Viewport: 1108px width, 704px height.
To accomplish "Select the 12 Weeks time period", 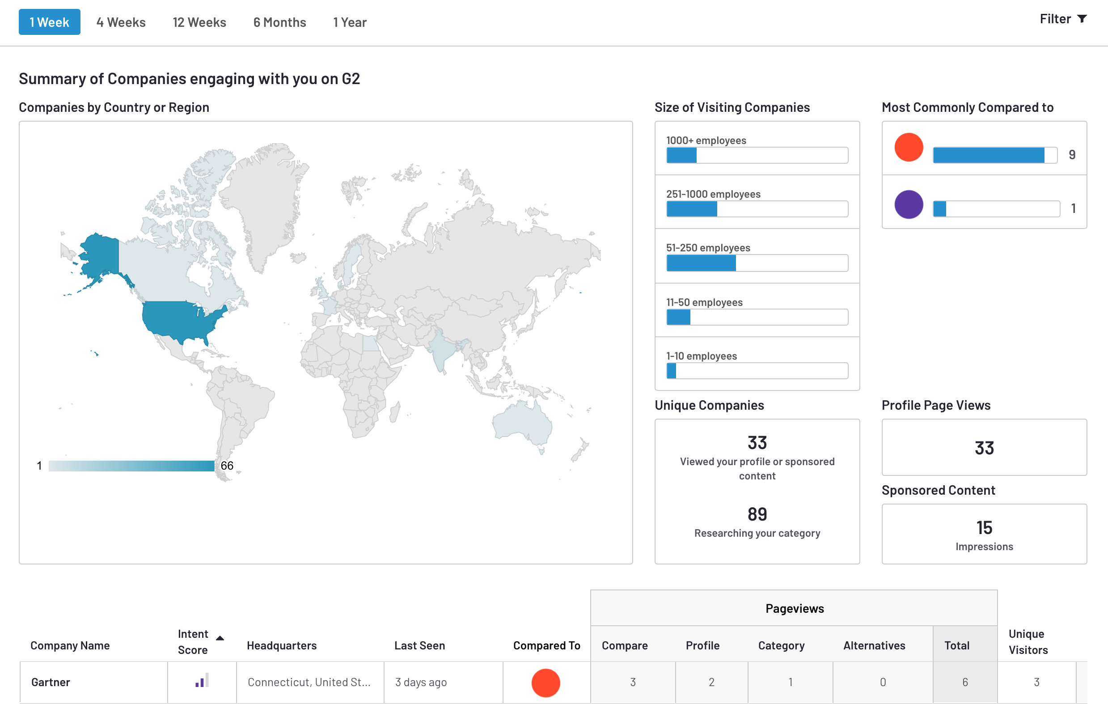I will point(199,22).
